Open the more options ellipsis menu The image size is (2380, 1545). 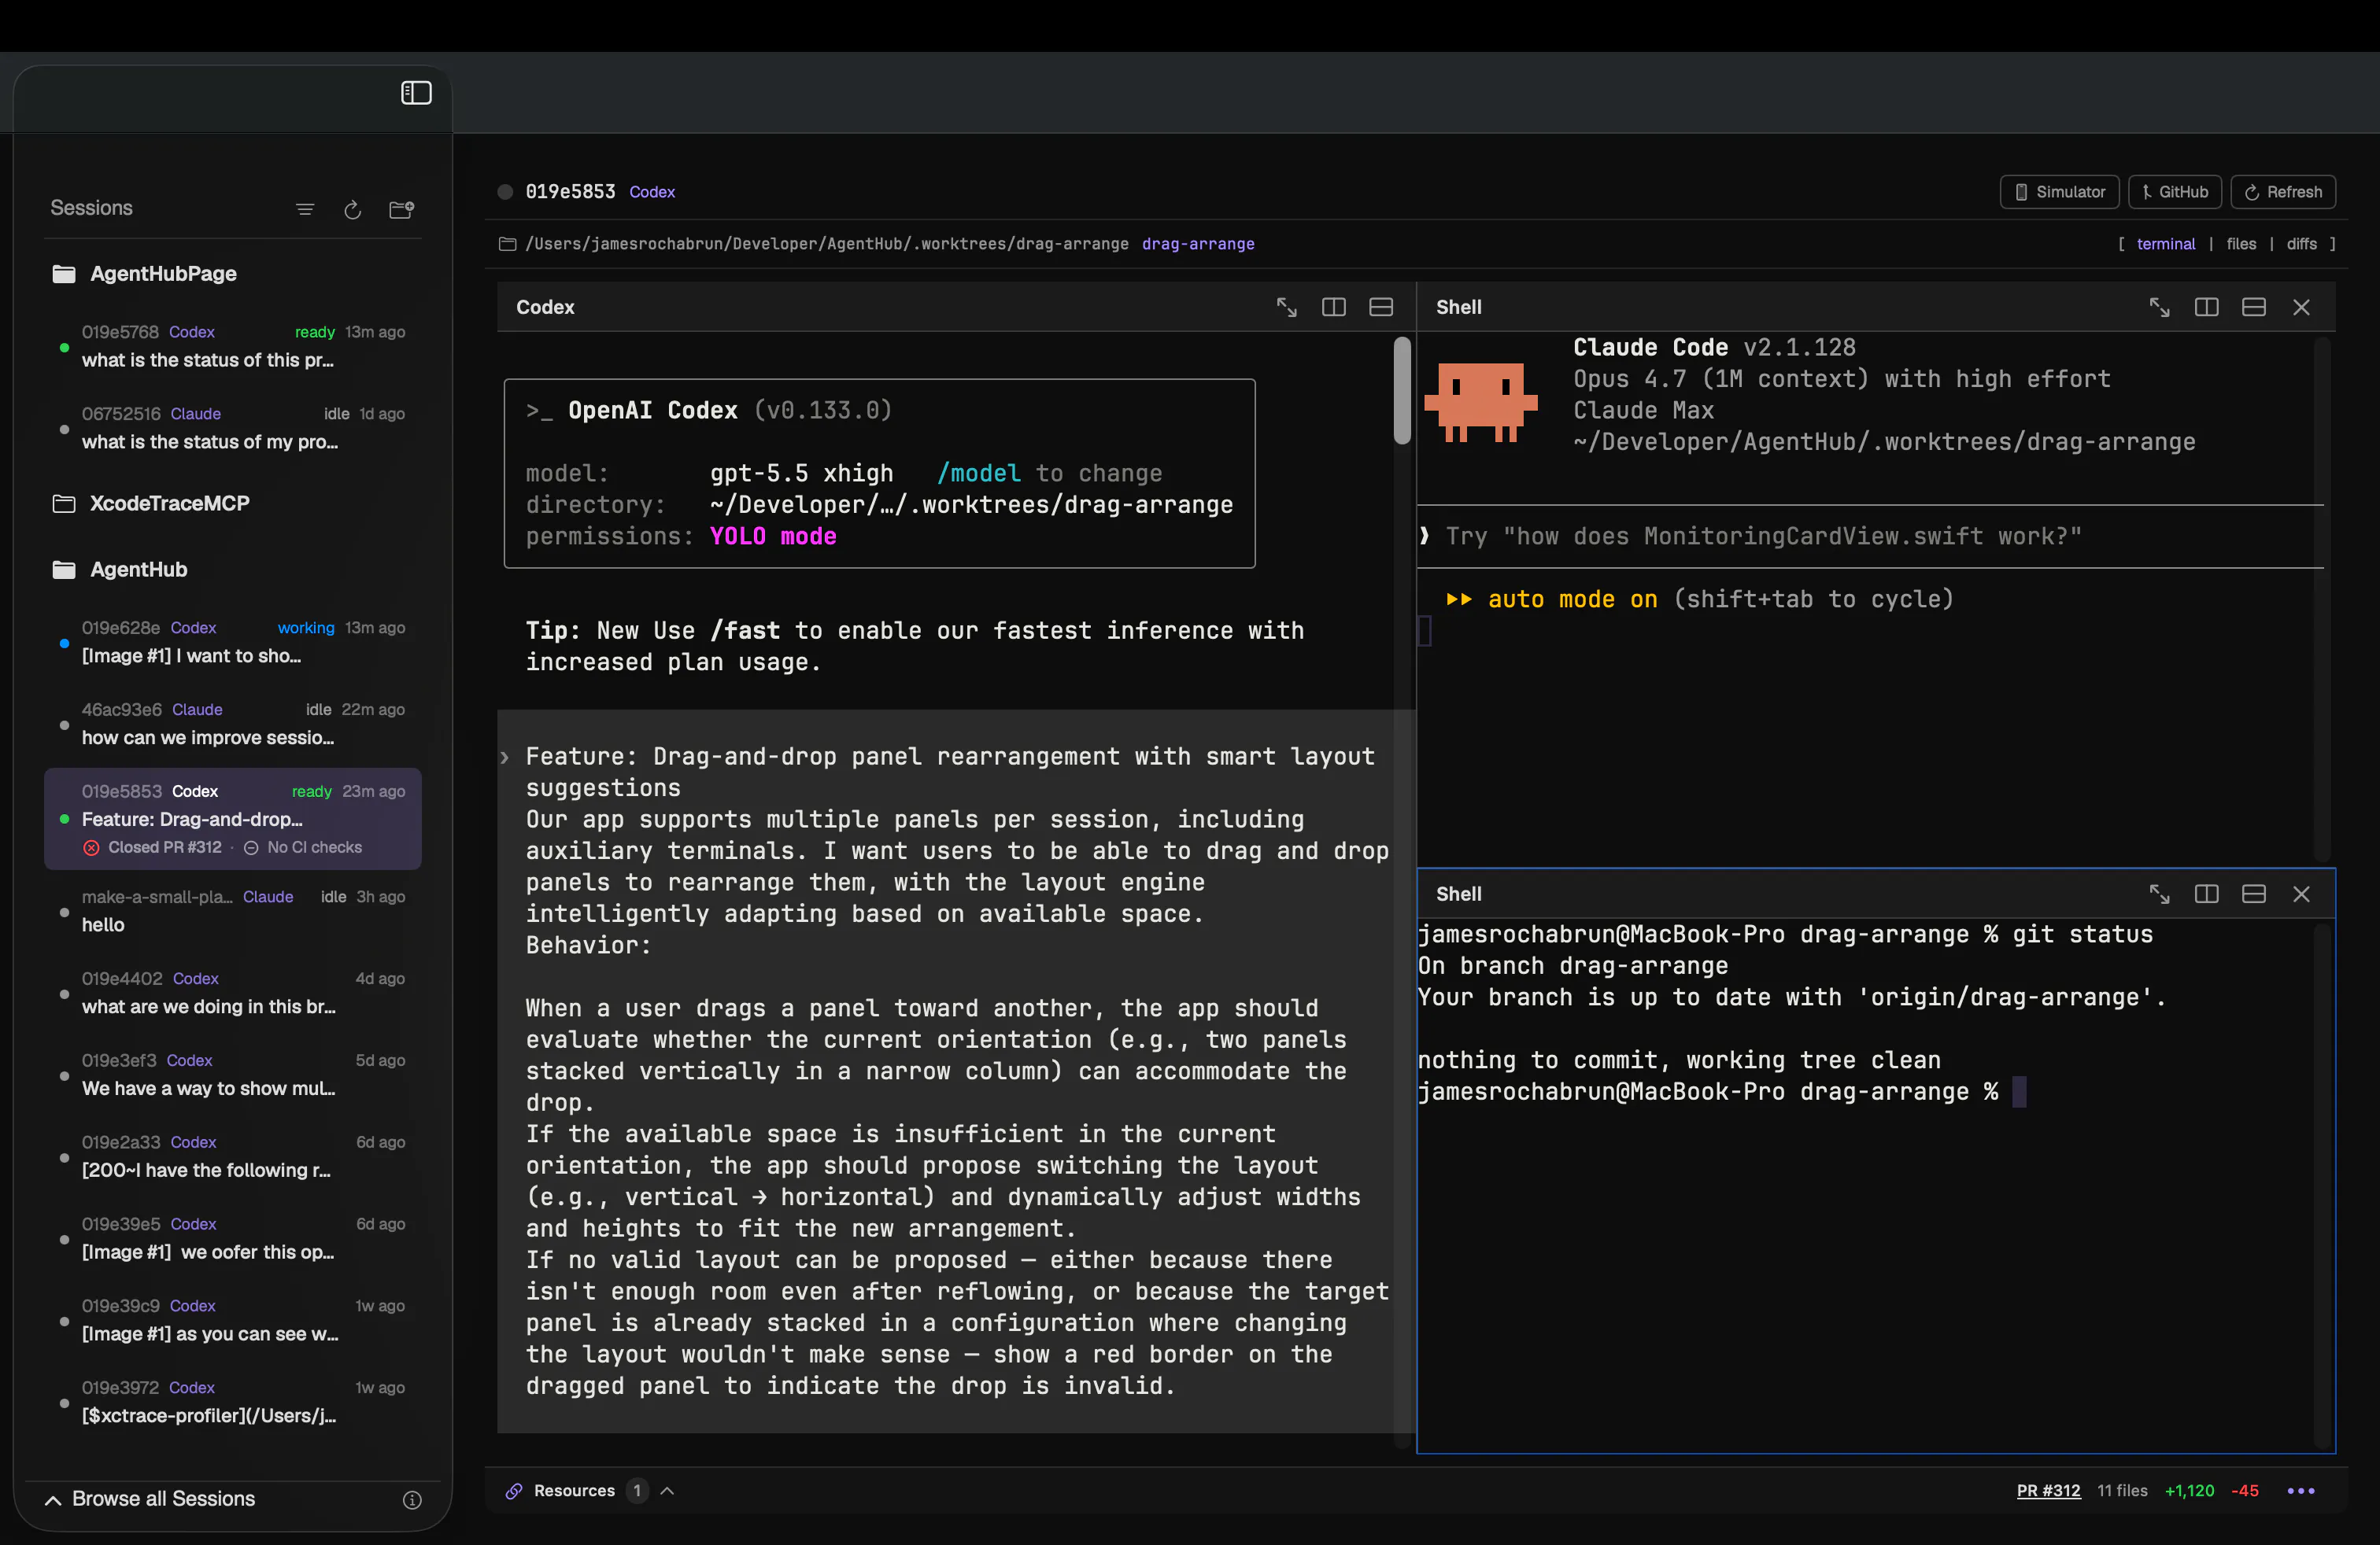(x=2301, y=1491)
